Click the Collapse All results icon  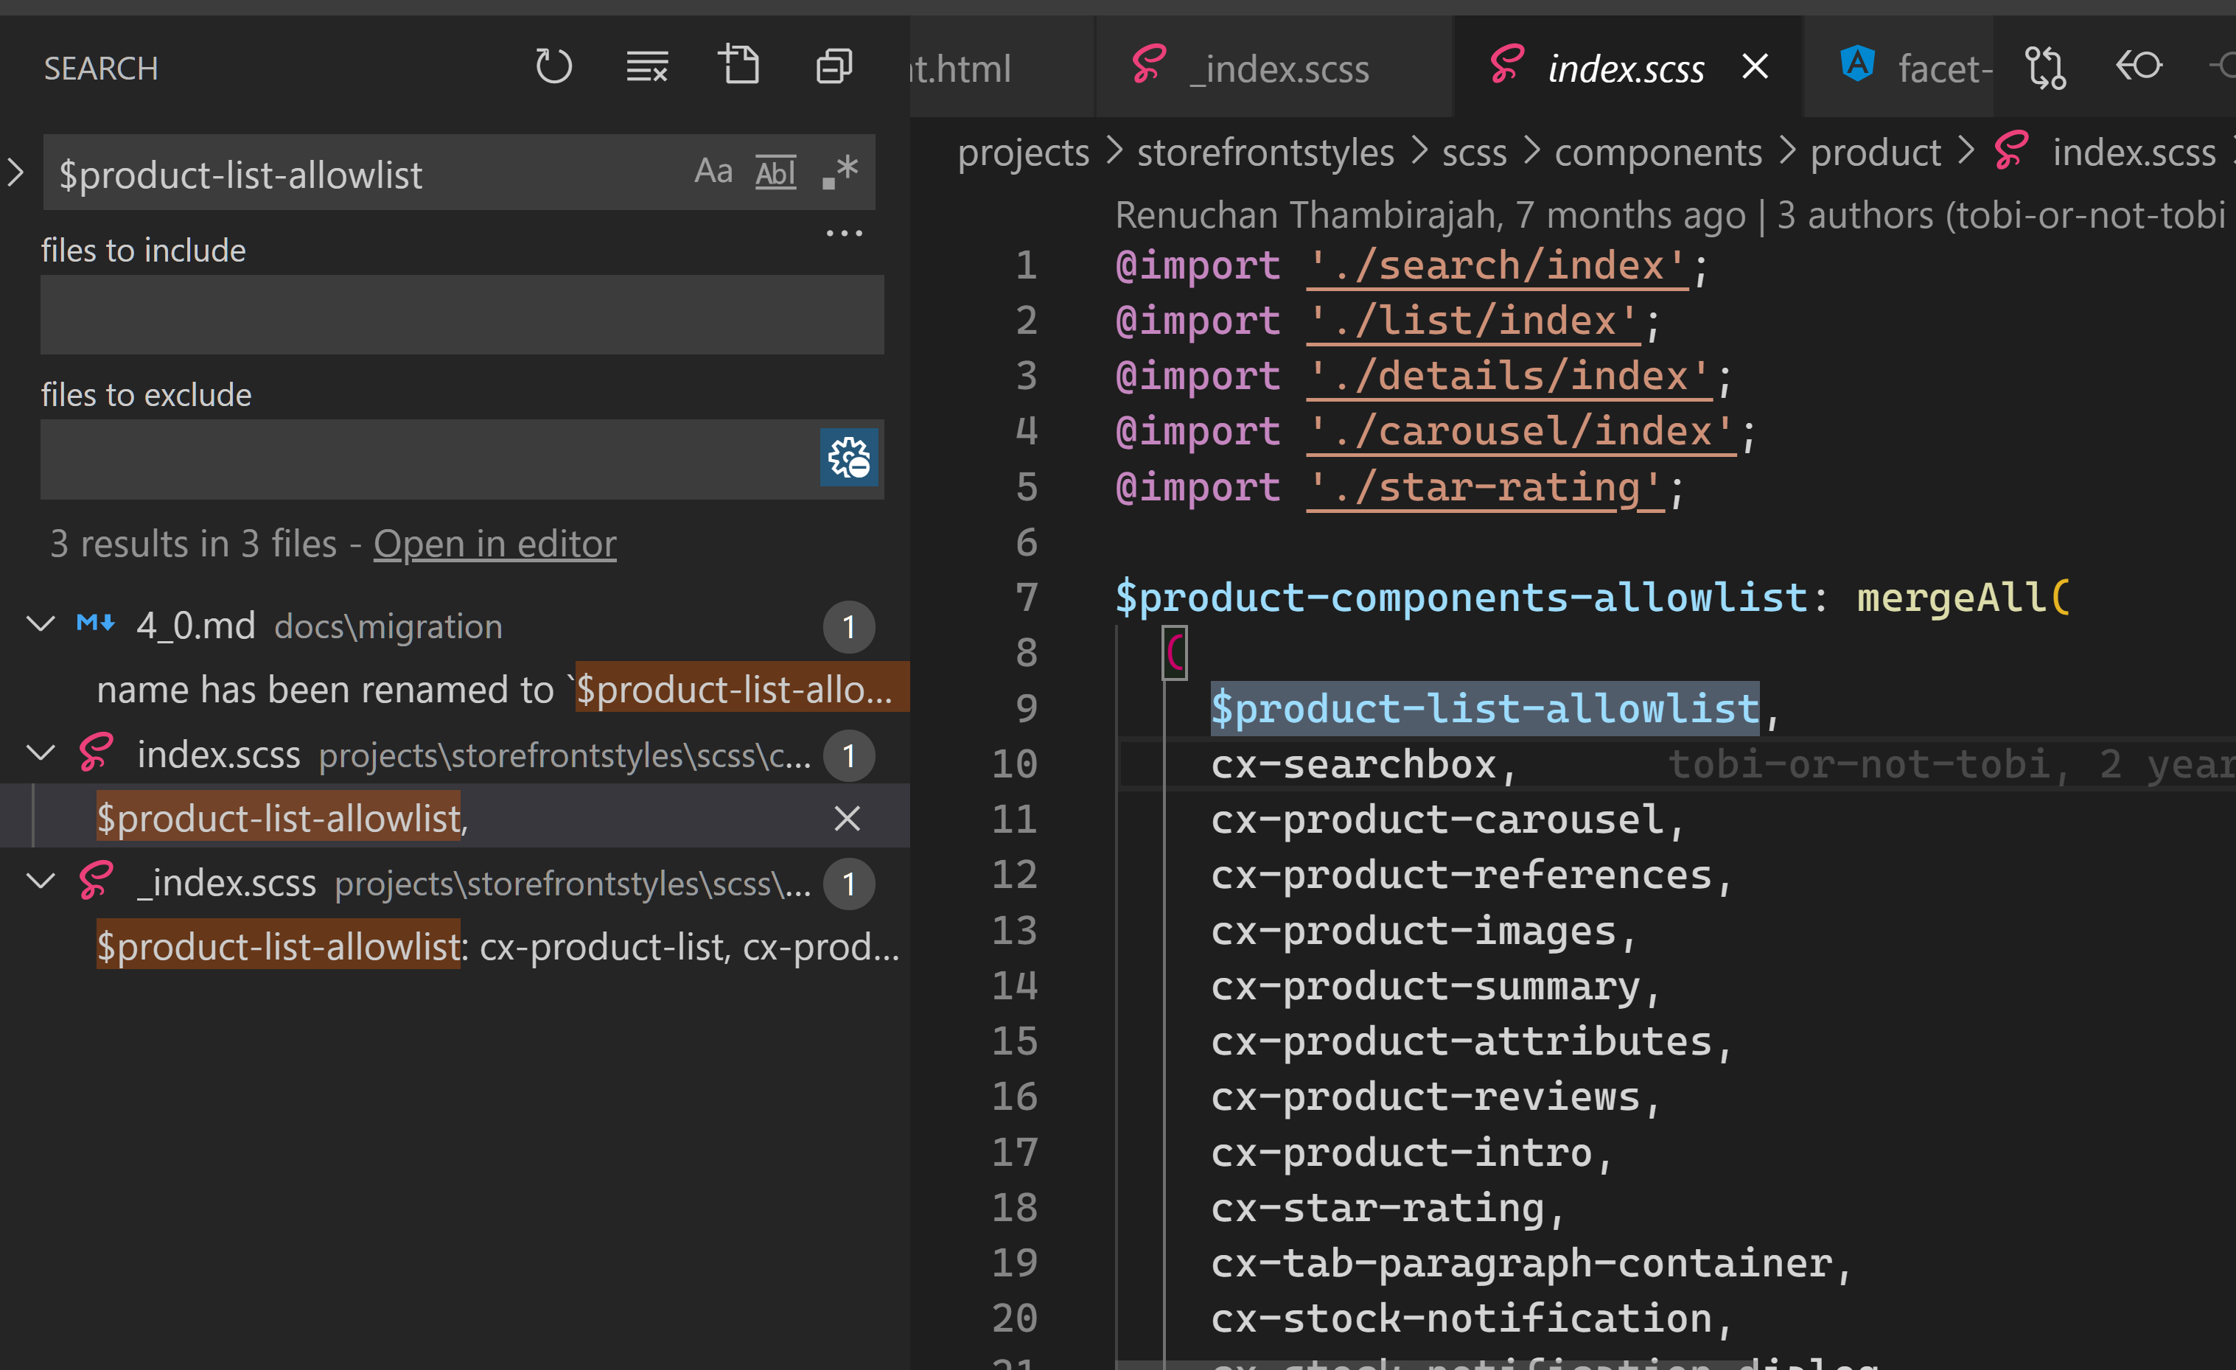[833, 66]
